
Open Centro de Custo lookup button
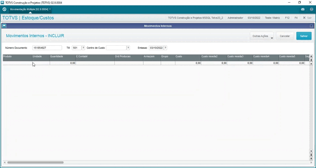[x=128, y=48]
